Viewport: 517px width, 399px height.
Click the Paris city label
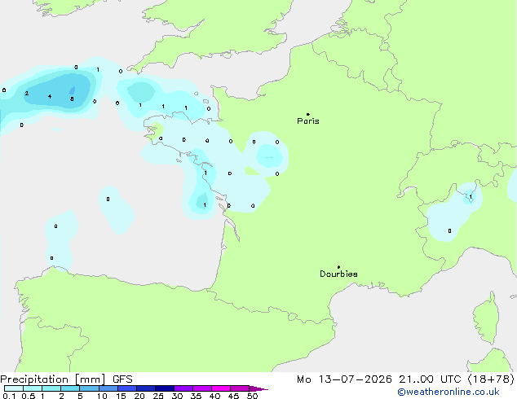point(308,121)
